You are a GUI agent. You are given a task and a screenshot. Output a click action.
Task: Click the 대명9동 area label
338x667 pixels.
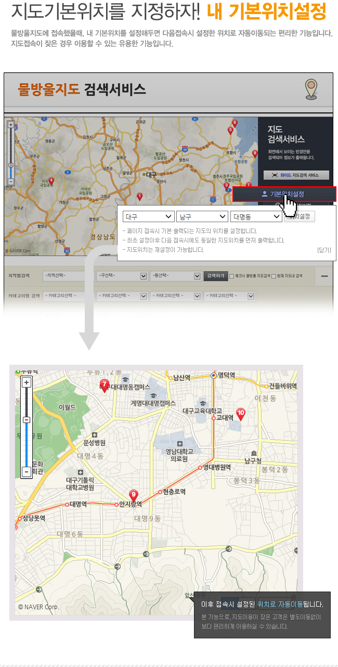147,518
